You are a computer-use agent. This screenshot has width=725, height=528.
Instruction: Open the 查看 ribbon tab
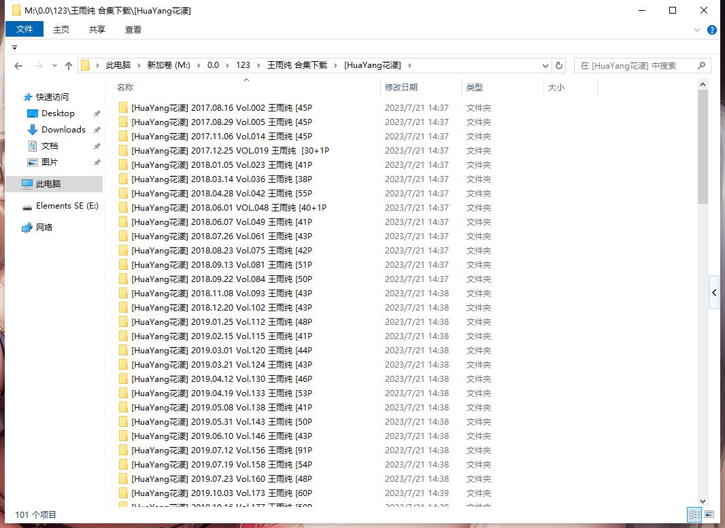click(x=133, y=30)
